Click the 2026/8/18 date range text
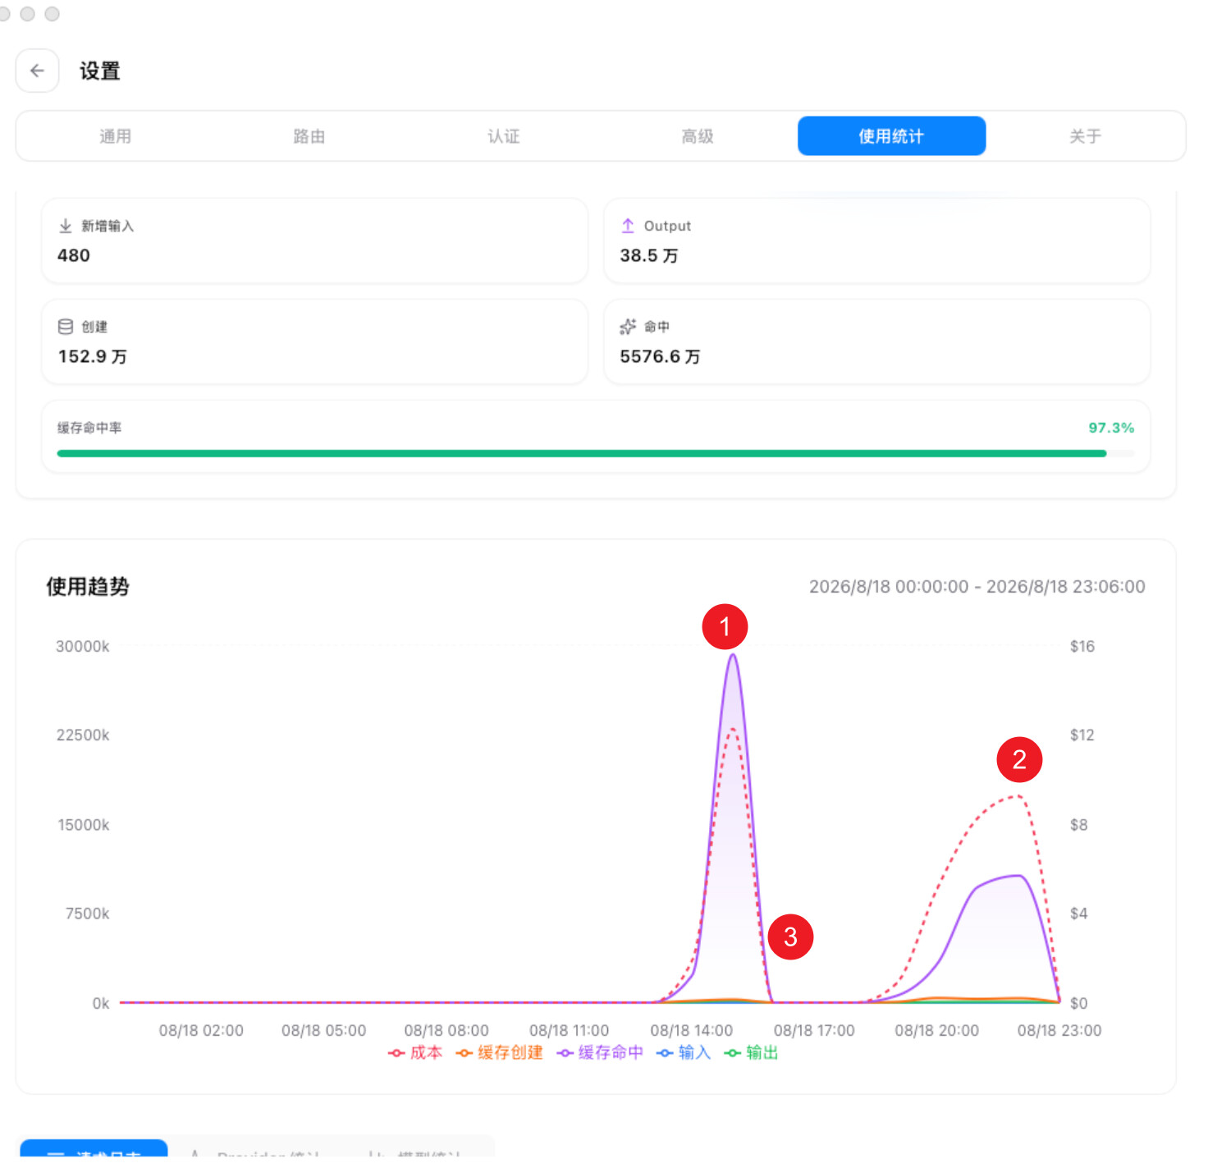1208x1168 pixels. click(x=977, y=586)
